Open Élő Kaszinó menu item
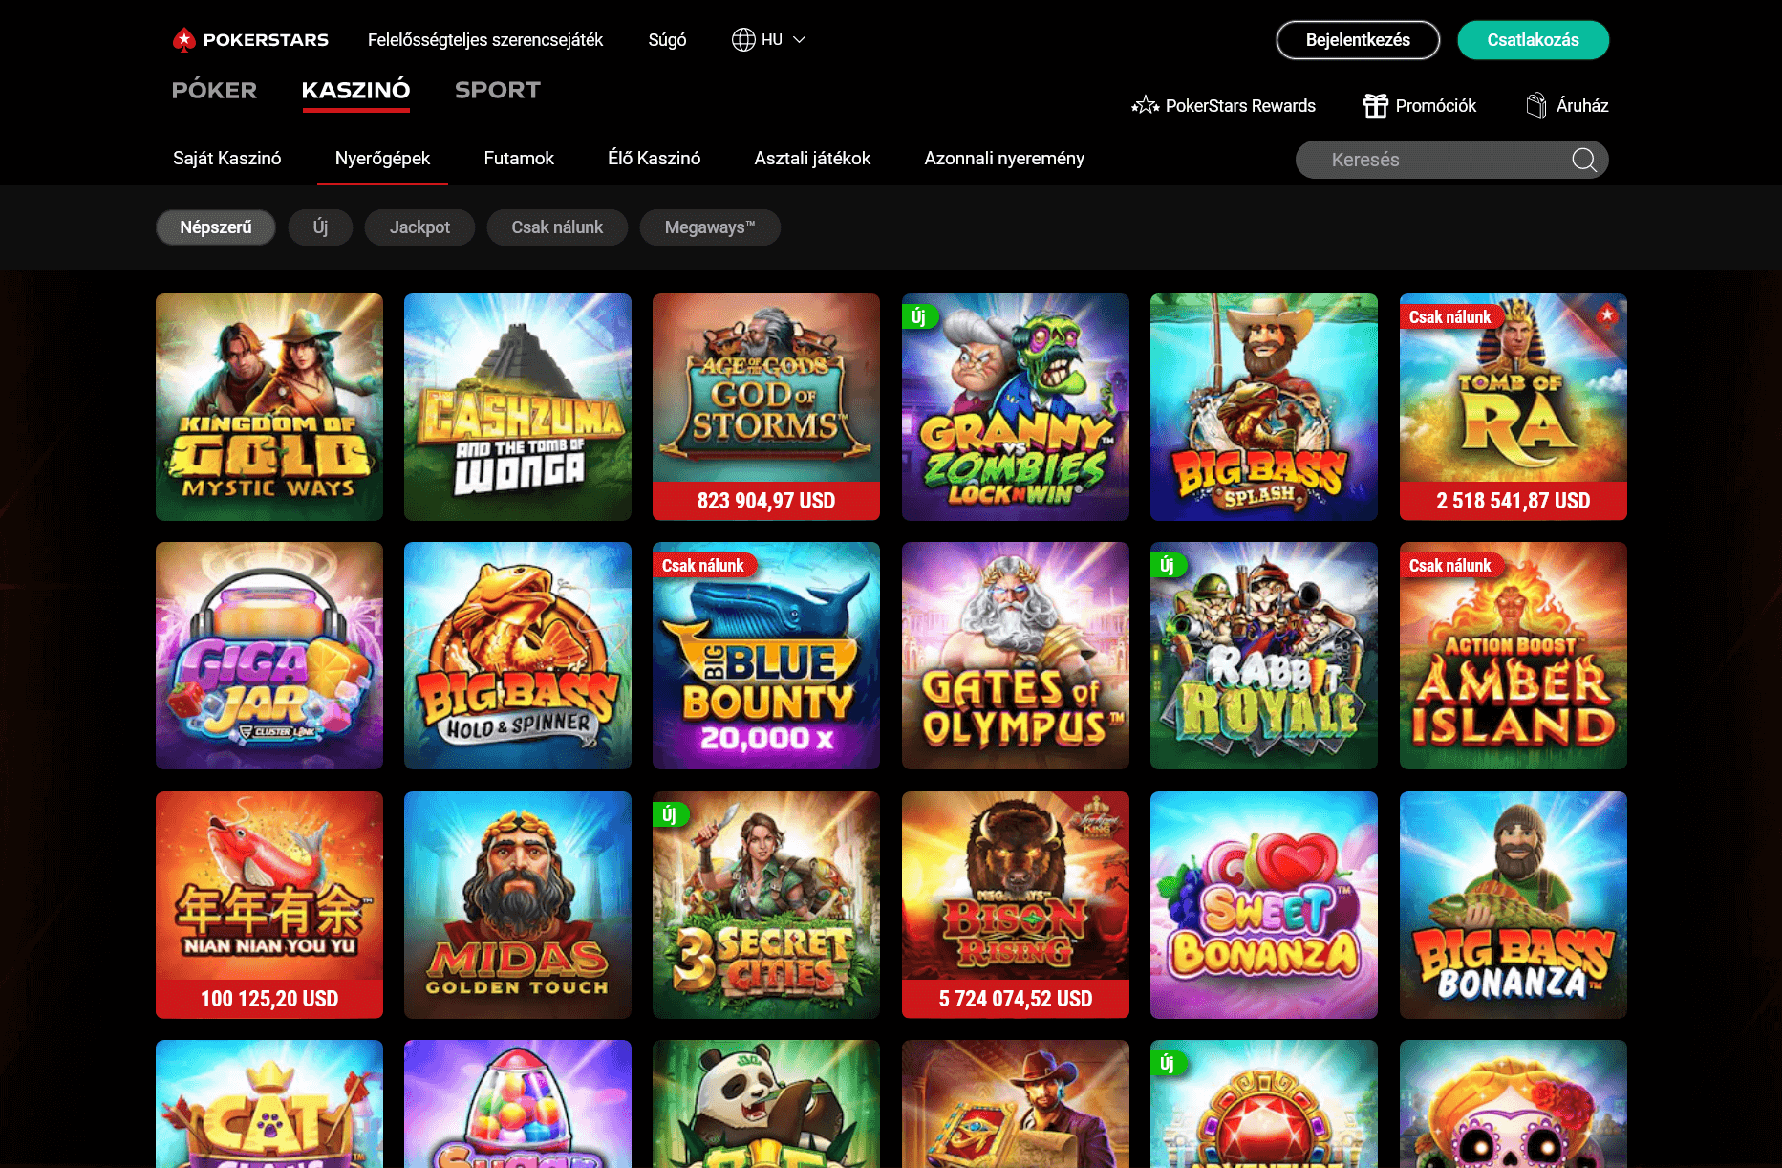Image resolution: width=1782 pixels, height=1168 pixels. 655,159
